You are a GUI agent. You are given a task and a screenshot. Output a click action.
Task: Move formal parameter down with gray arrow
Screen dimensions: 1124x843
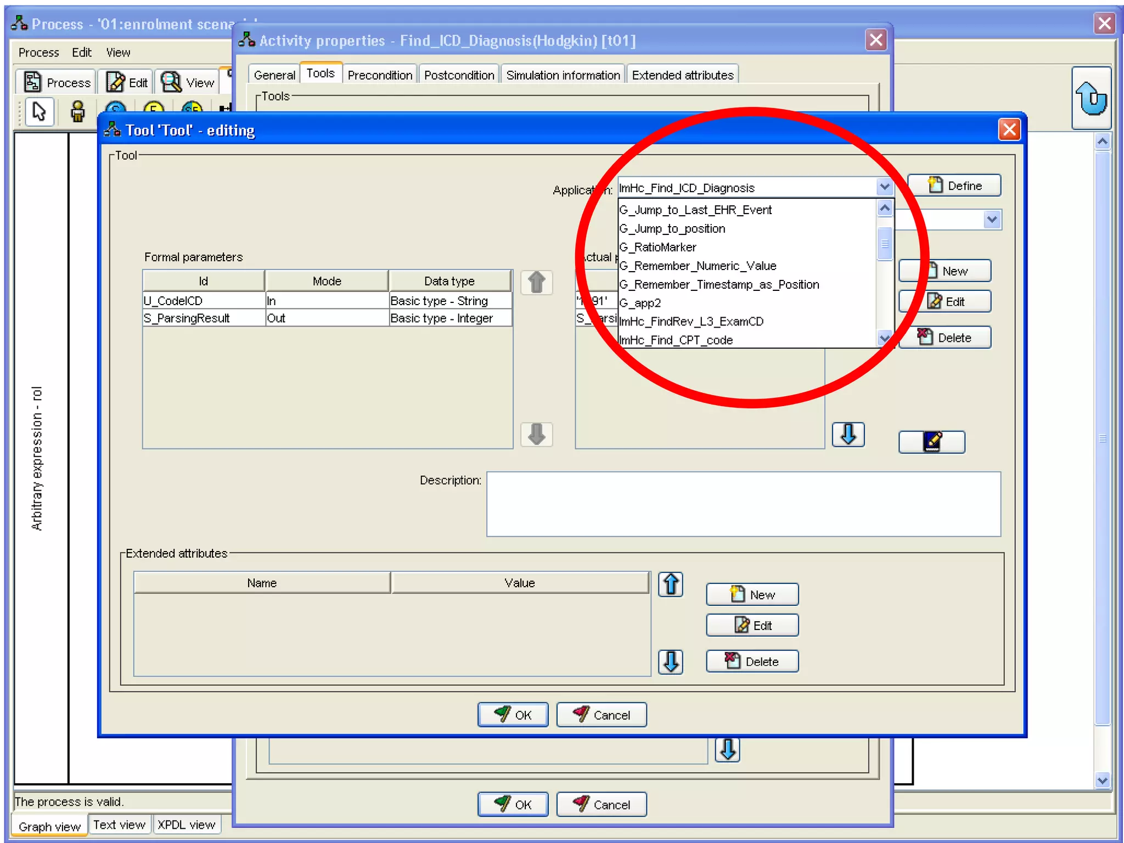coord(536,435)
